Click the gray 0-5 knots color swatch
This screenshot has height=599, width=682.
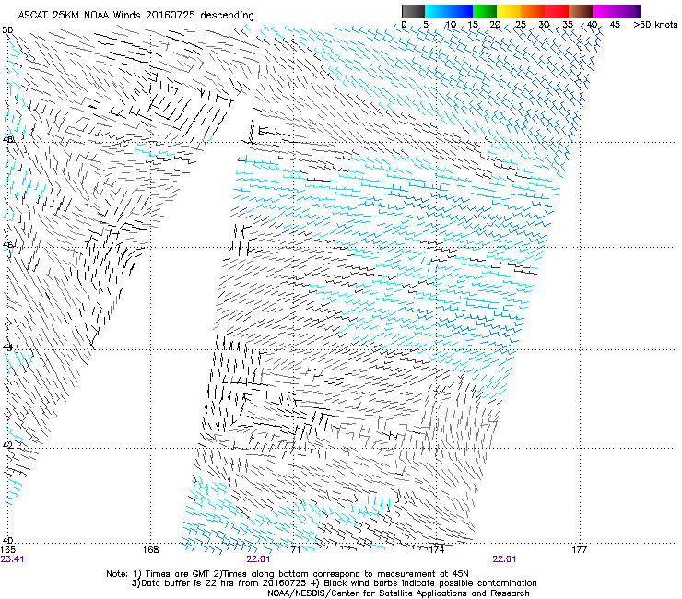(413, 11)
